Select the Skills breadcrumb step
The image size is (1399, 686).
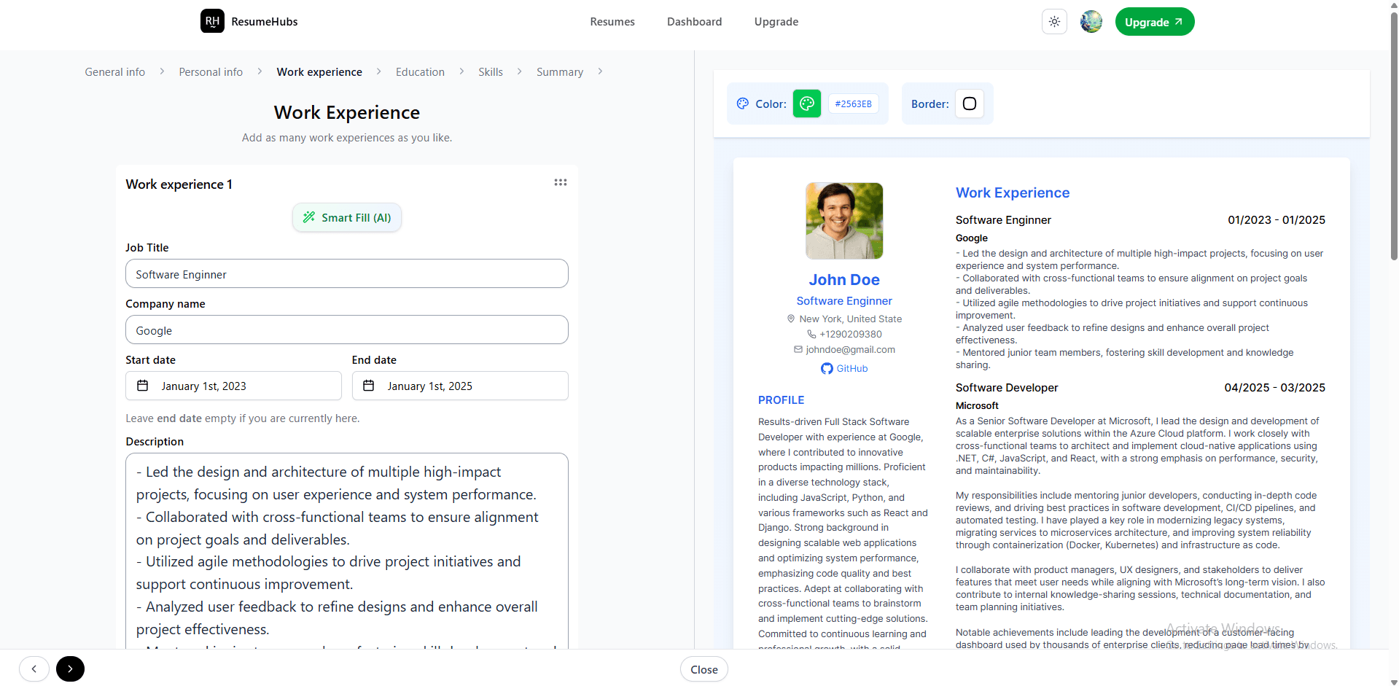(x=490, y=71)
